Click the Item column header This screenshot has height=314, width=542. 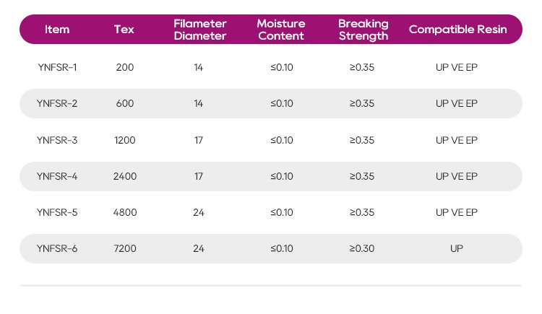click(57, 30)
